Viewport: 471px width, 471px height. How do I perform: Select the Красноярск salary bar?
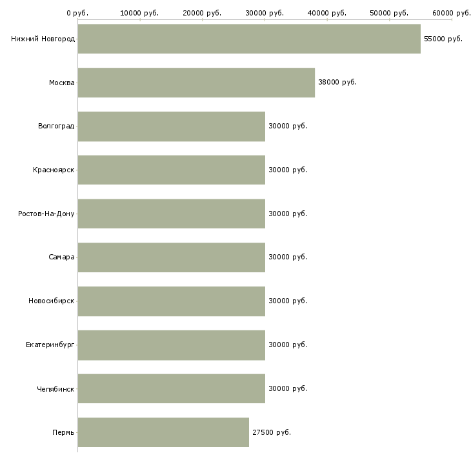[171, 170]
